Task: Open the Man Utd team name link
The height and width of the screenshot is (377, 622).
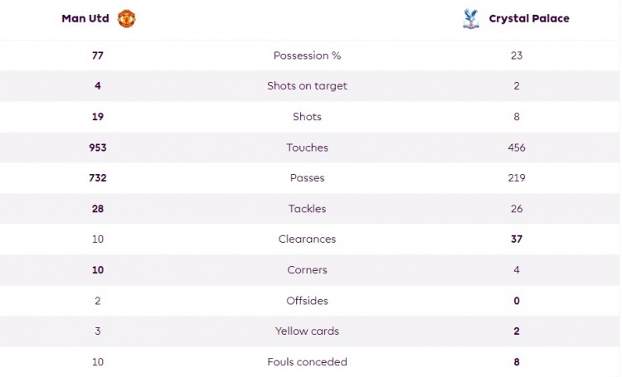Action: (85, 18)
